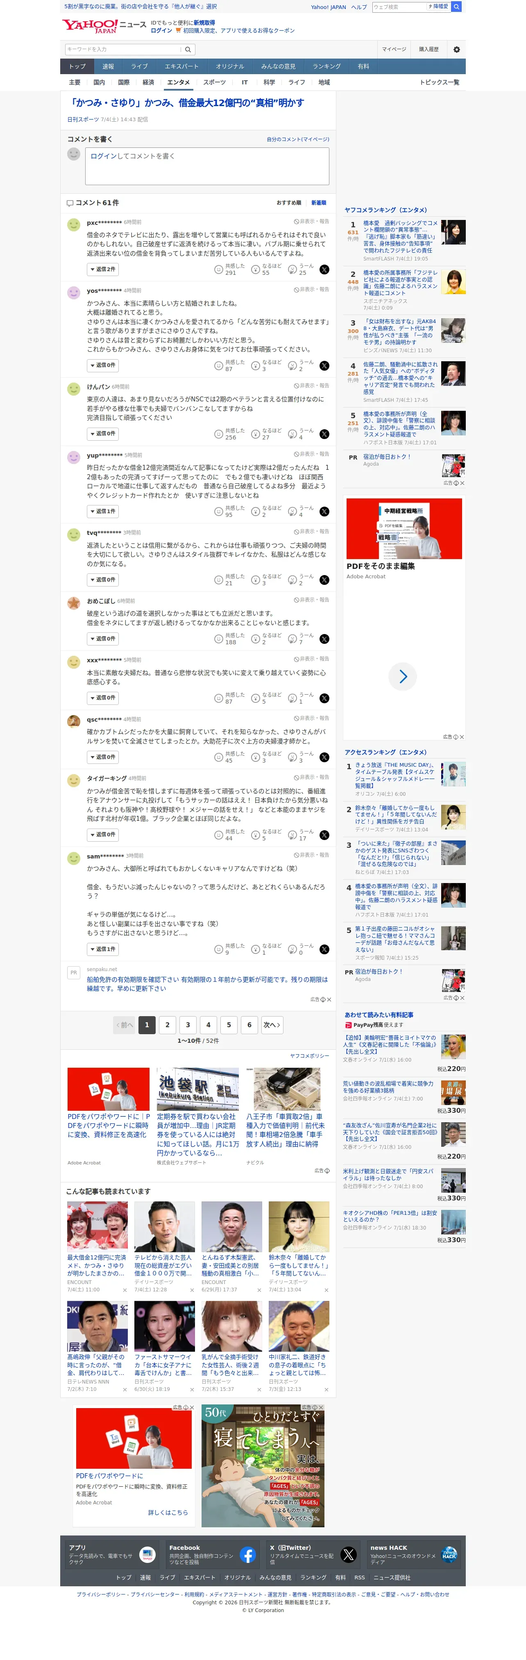Advance the Adobe Acrobat ad with arrow
Screen dimensions: 526x1660
403,677
